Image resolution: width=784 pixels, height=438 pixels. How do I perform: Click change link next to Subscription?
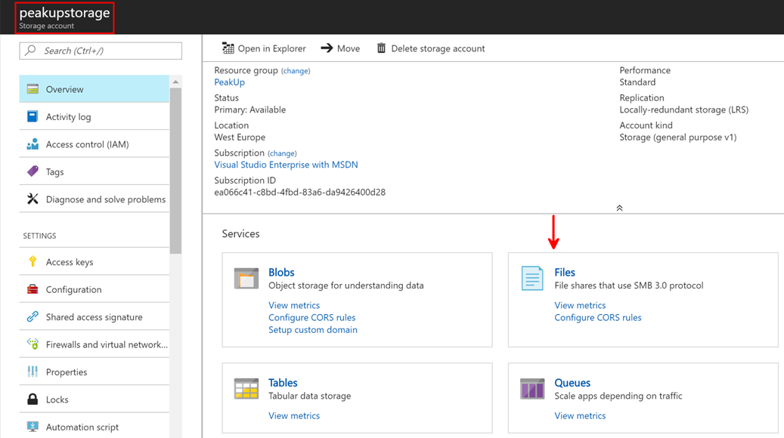coord(282,153)
